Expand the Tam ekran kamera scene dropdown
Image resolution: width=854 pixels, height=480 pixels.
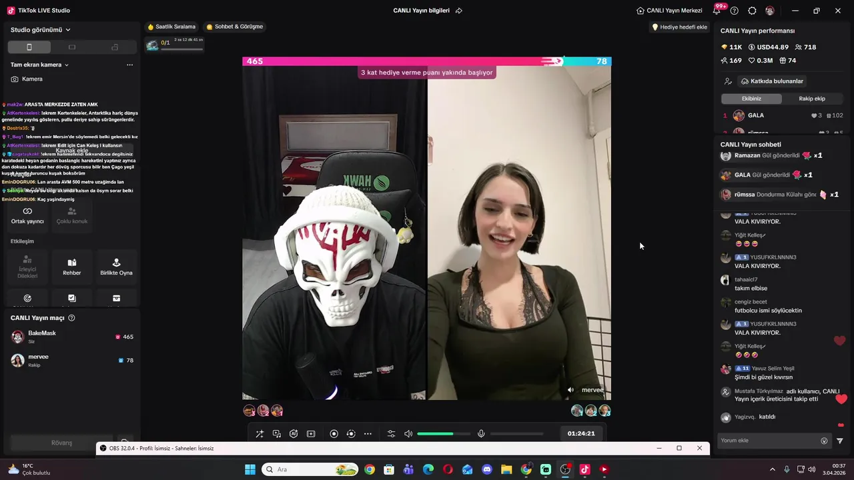click(x=40, y=65)
